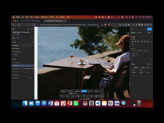164x123 pixels.
Task: Align horizontal centers
Action: click(x=136, y=42)
